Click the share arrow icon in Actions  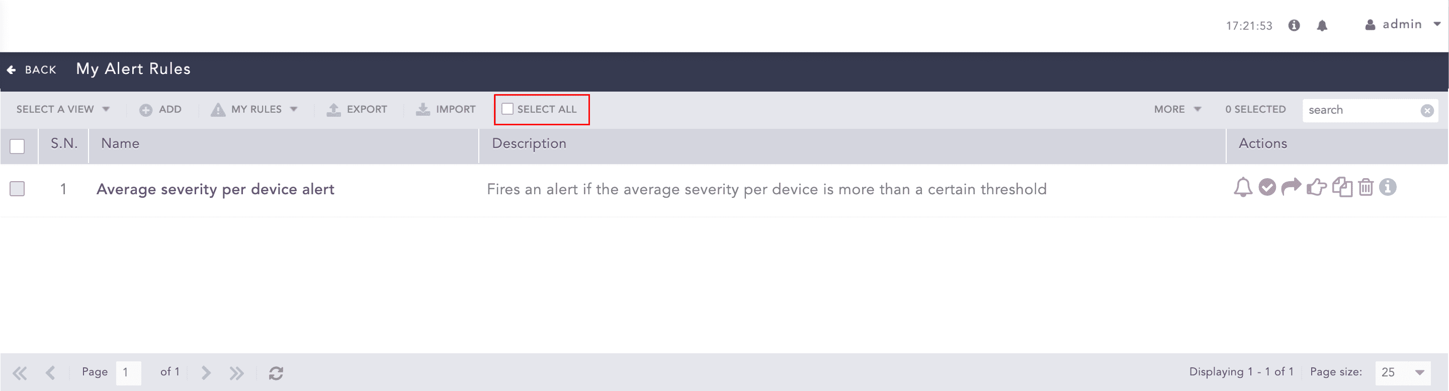(1291, 186)
